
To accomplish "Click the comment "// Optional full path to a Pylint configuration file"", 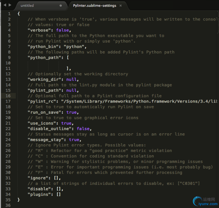I will point(95,96).
